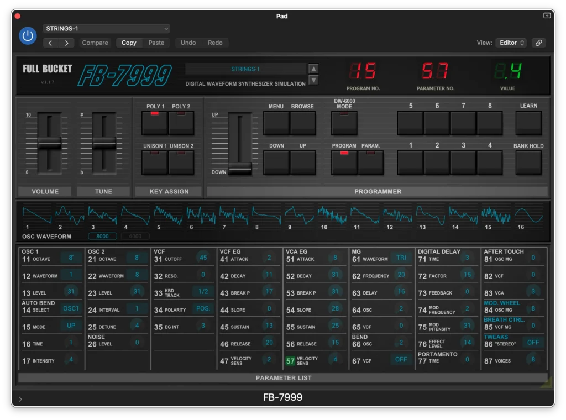Click preset up triangle arrow
The width and height of the screenshot is (566, 420).
[314, 69]
